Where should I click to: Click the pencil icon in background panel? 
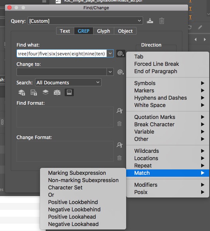(200, 27)
